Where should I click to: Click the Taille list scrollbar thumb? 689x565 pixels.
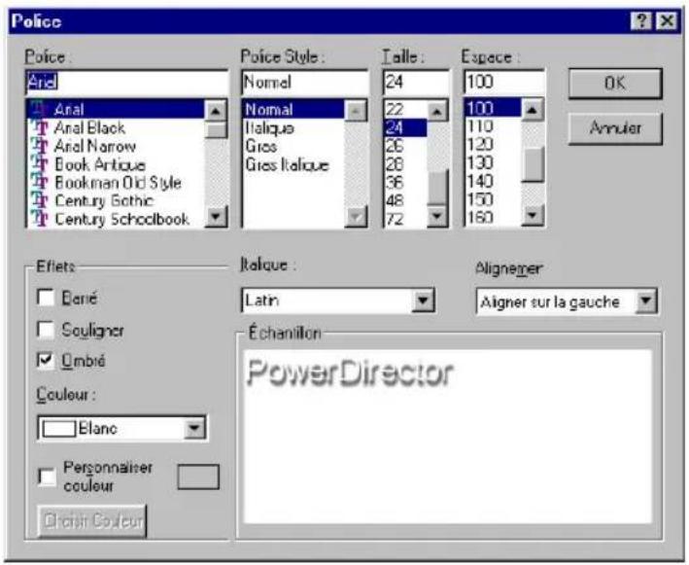coord(437,188)
